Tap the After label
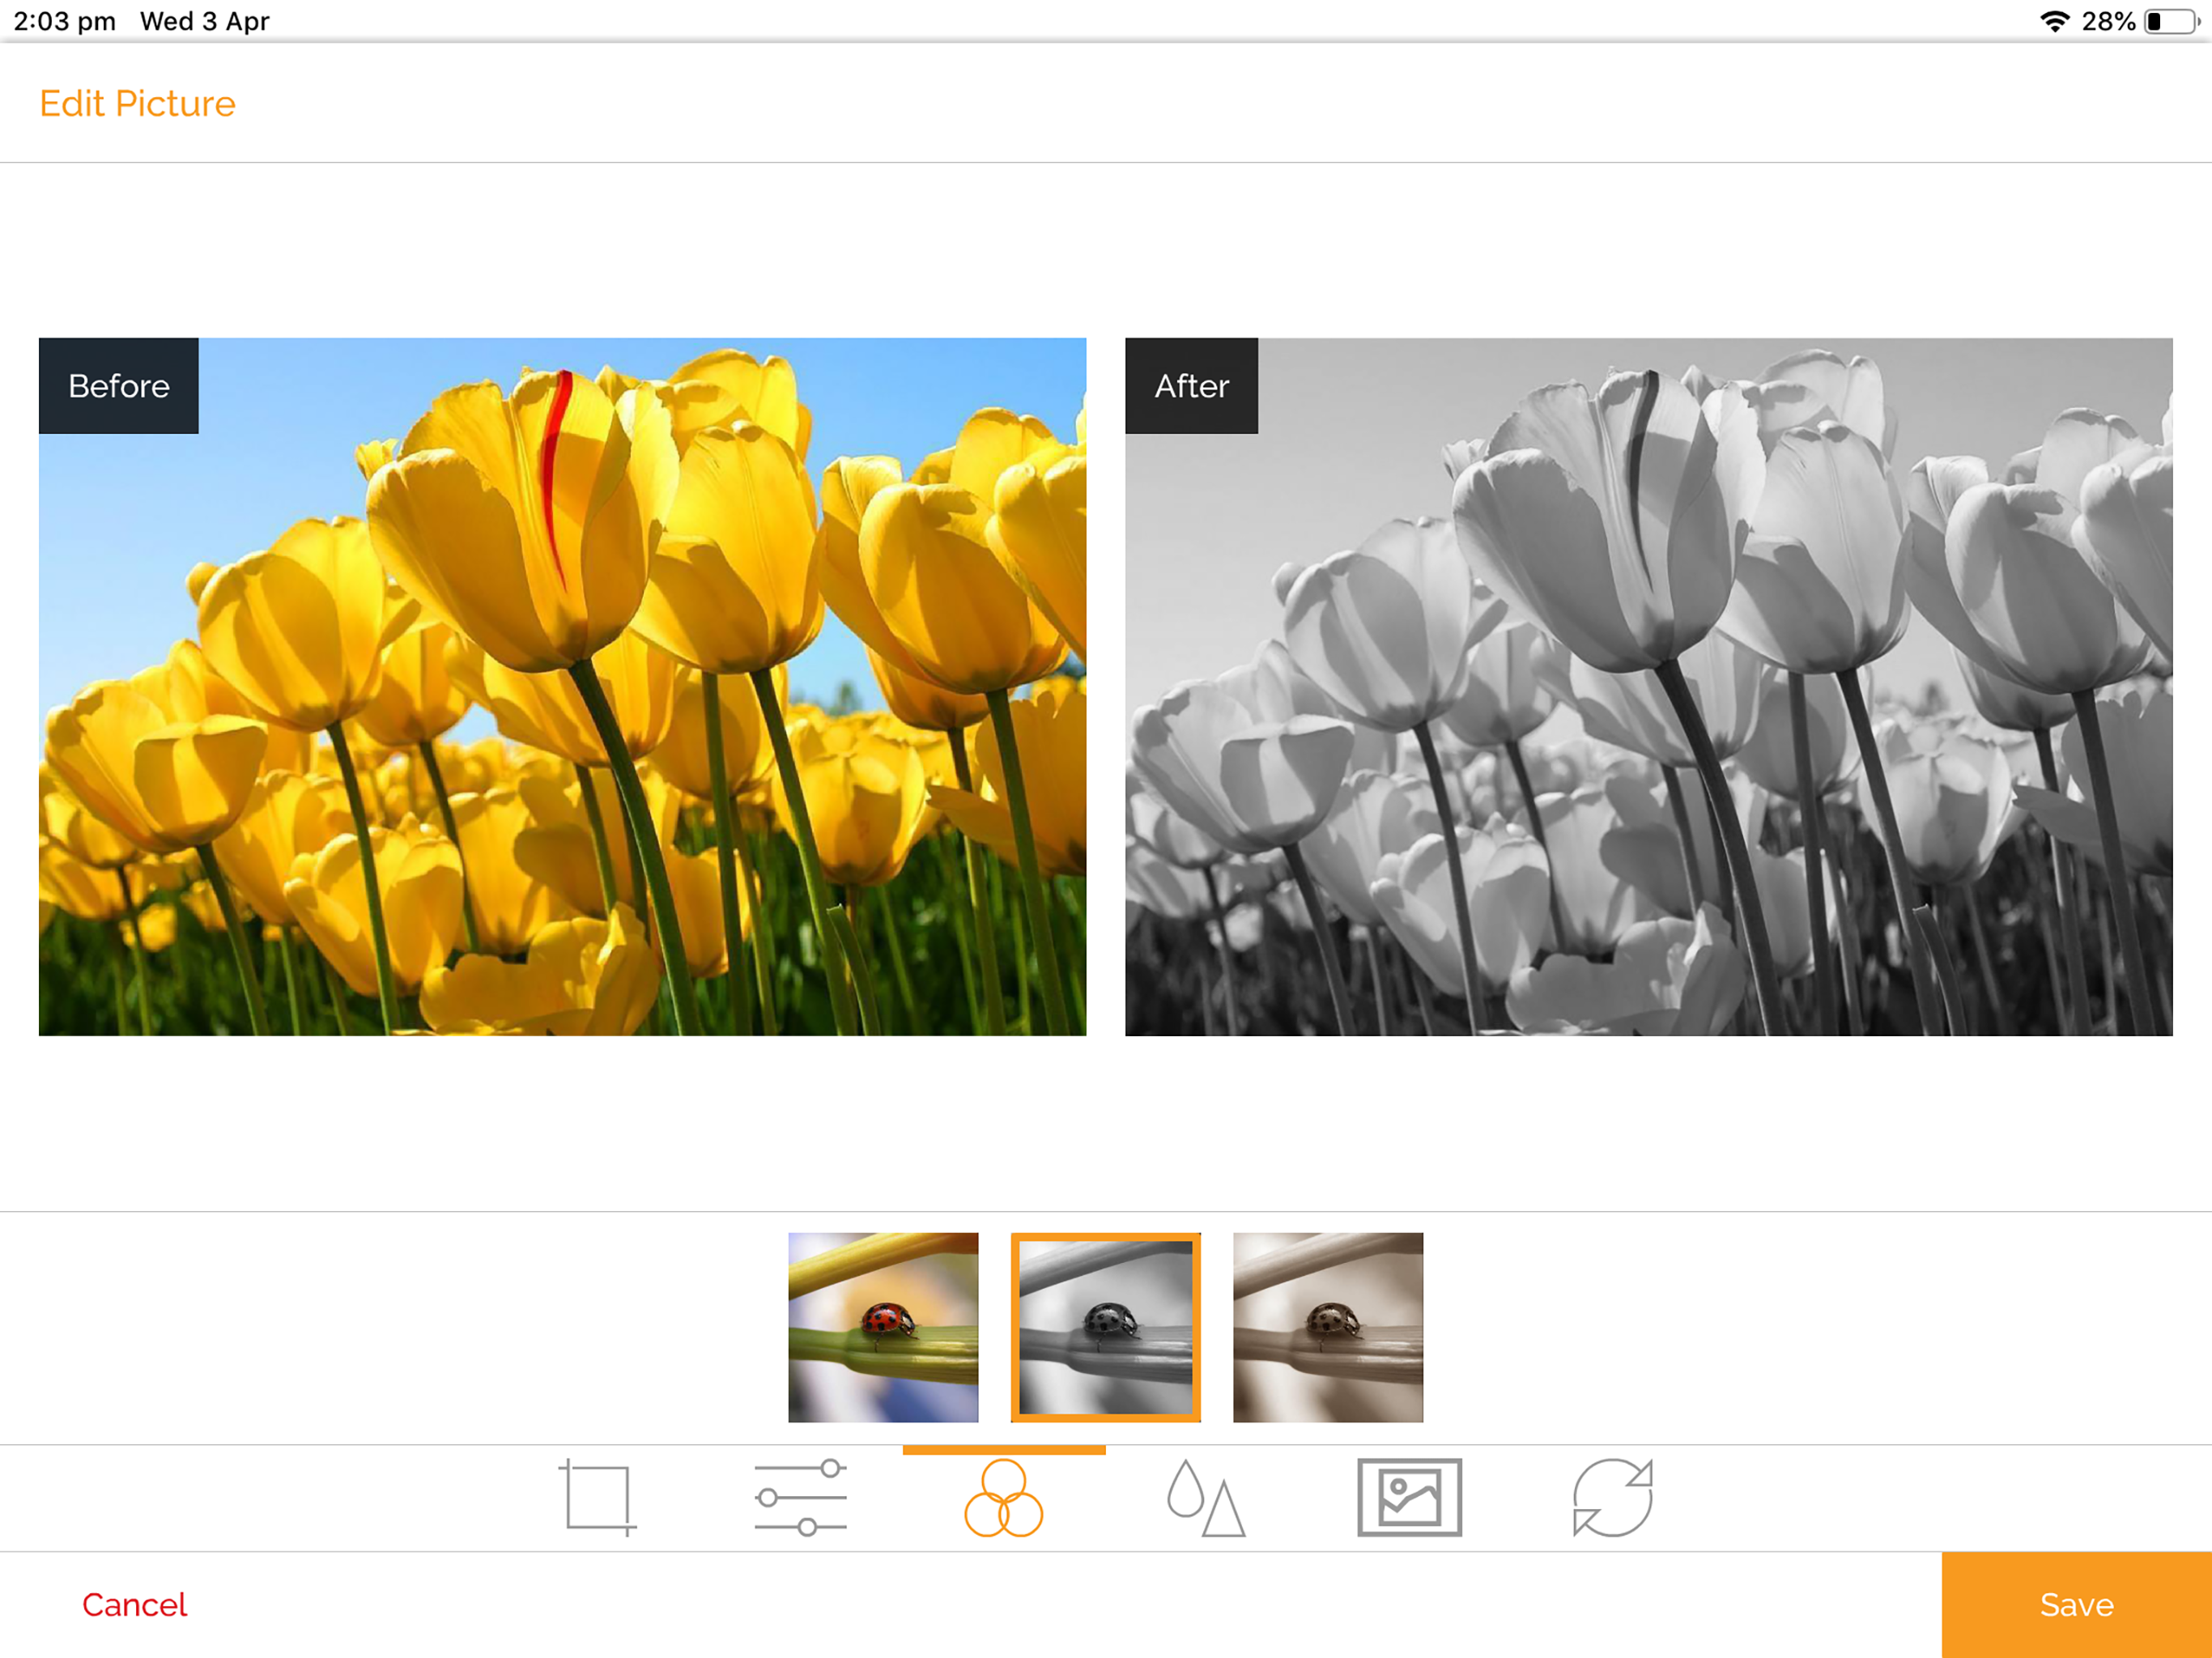 (1191, 385)
